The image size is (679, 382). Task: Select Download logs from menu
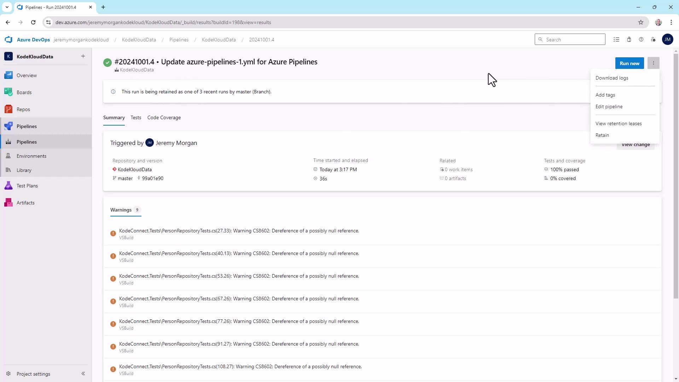tap(611, 78)
